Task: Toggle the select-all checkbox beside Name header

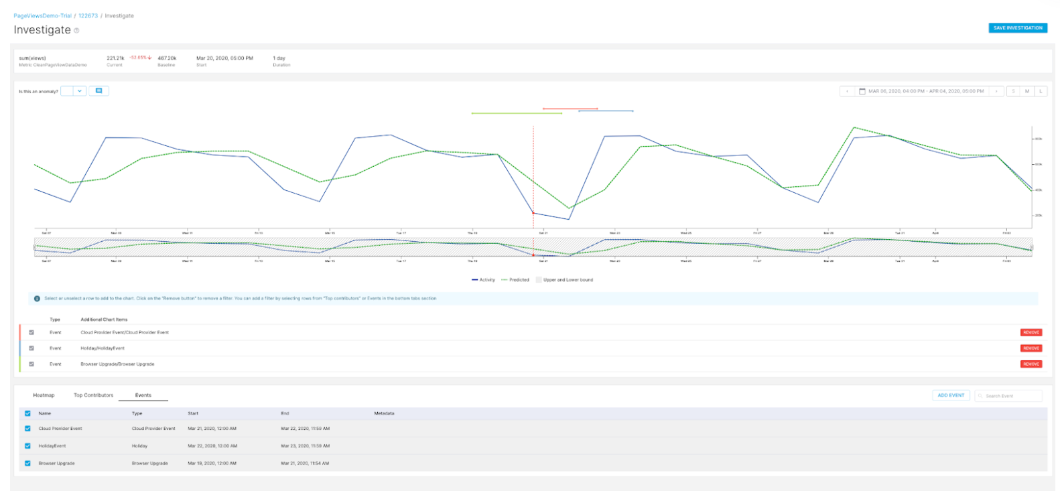Action: (27, 413)
